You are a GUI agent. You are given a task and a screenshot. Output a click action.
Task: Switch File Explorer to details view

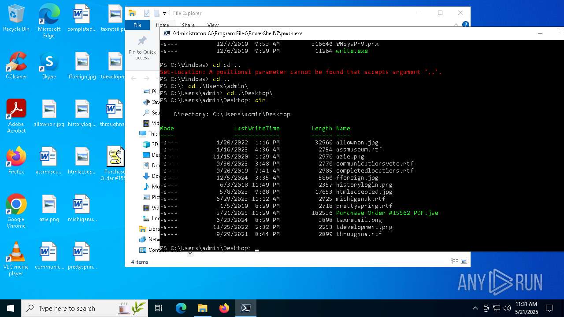pyautogui.click(x=454, y=262)
